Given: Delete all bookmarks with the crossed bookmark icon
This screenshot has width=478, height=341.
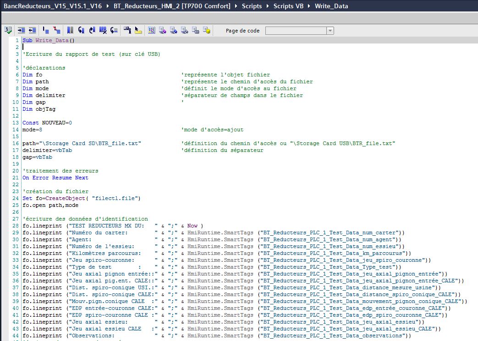Looking at the screenshot, I should point(103,31).
